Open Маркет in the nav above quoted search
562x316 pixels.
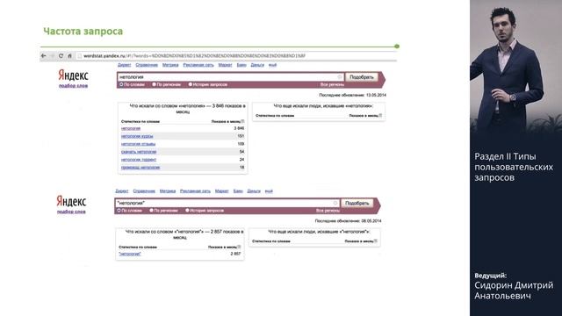point(222,191)
